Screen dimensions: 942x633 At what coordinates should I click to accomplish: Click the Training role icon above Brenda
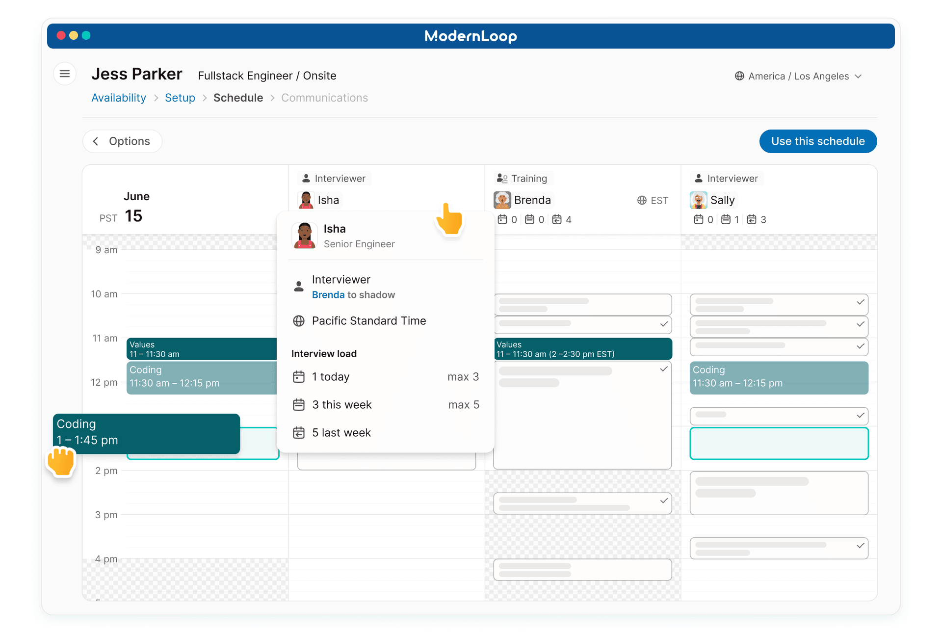tap(502, 179)
